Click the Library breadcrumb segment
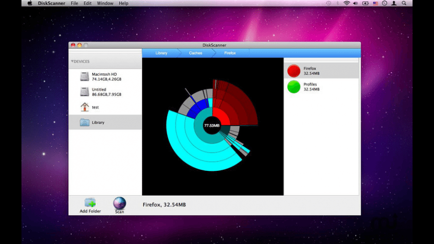Image resolution: width=434 pixels, height=244 pixels. (161, 53)
